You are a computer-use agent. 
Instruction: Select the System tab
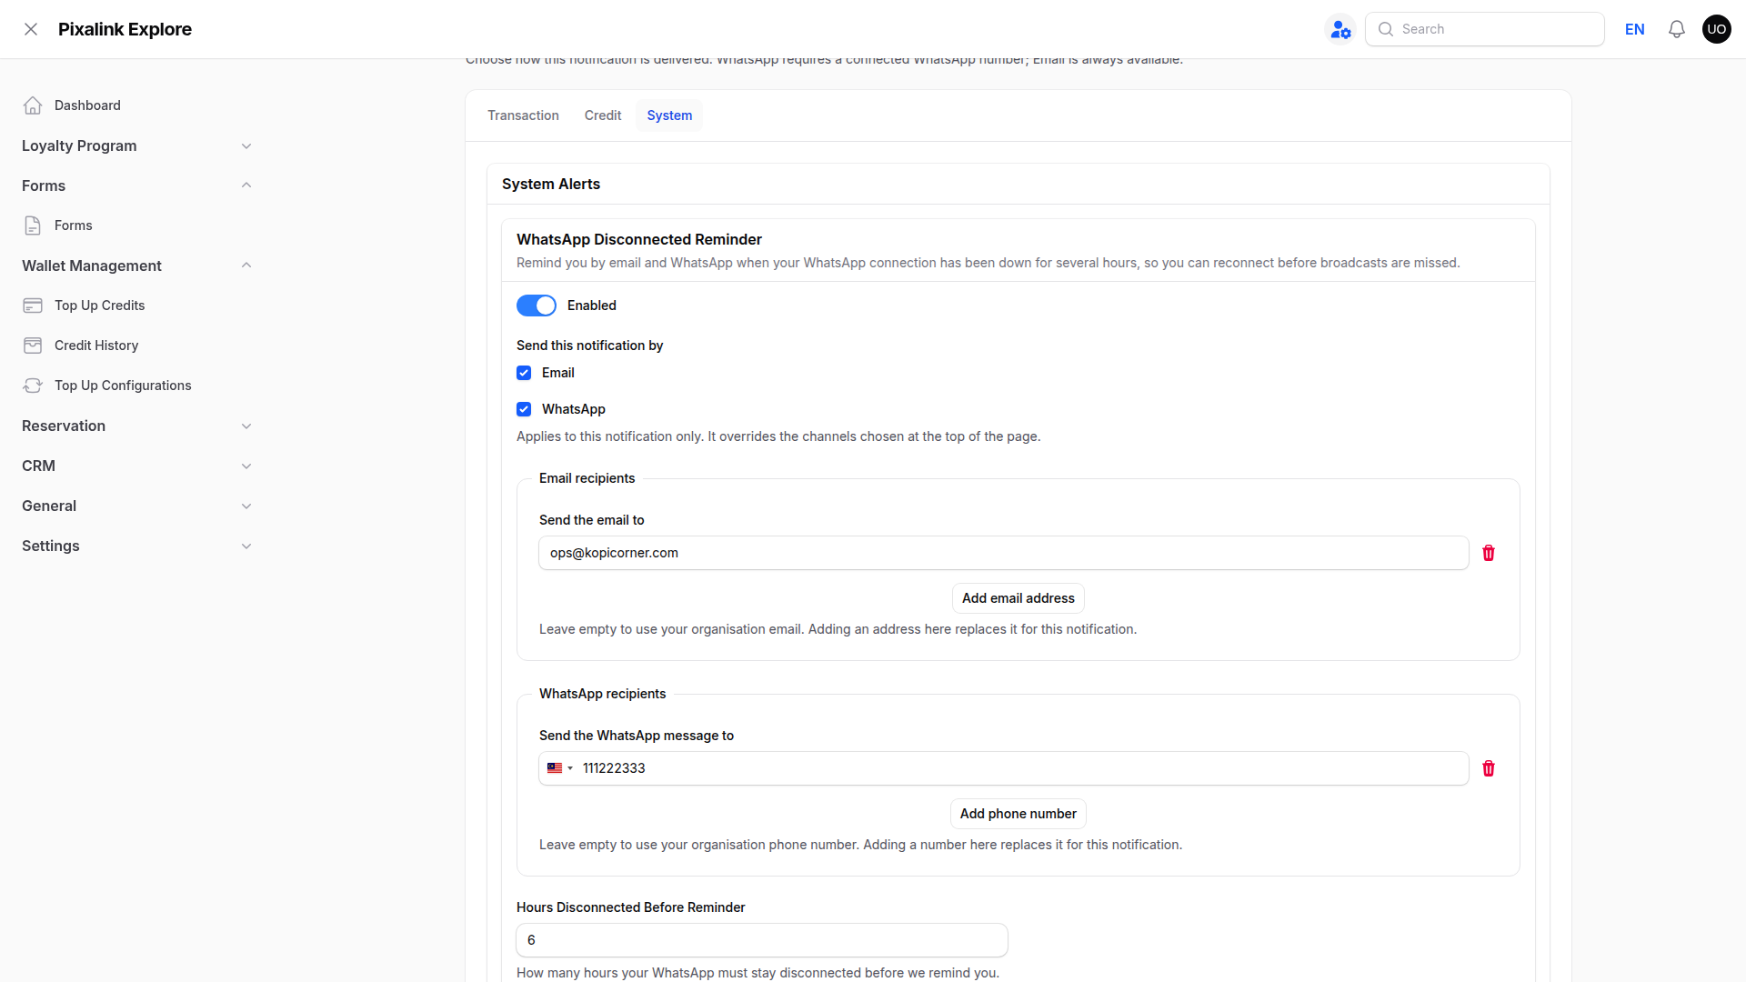click(669, 115)
